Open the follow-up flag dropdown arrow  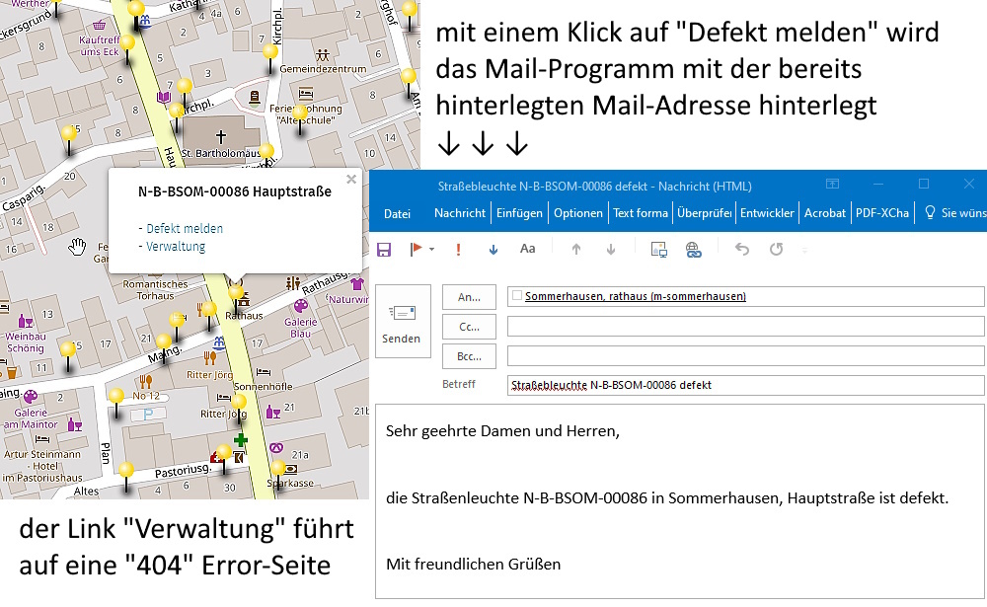(x=432, y=250)
